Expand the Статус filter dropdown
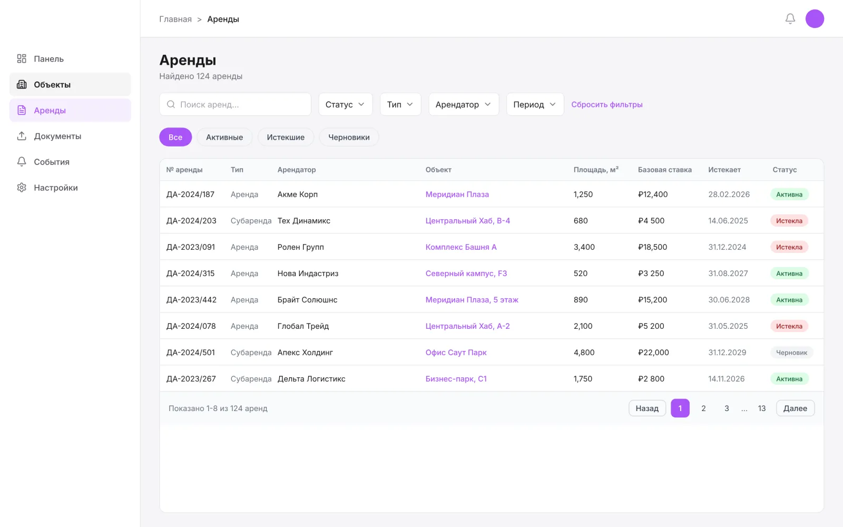 pos(345,104)
